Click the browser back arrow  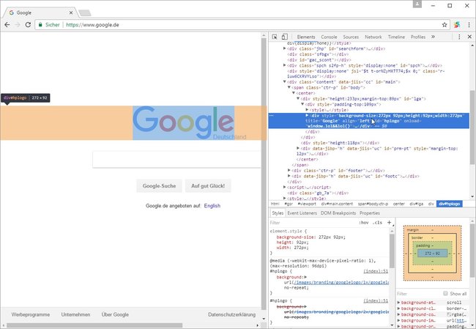[x=7, y=25]
